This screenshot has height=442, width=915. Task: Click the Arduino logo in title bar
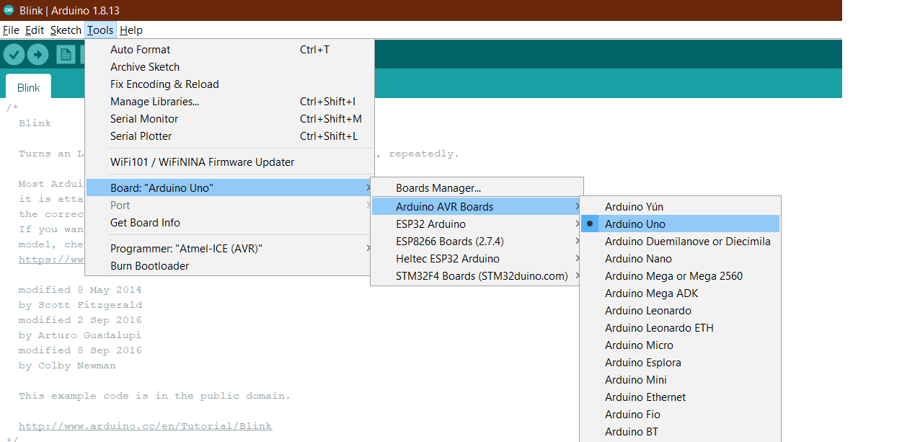tap(9, 10)
